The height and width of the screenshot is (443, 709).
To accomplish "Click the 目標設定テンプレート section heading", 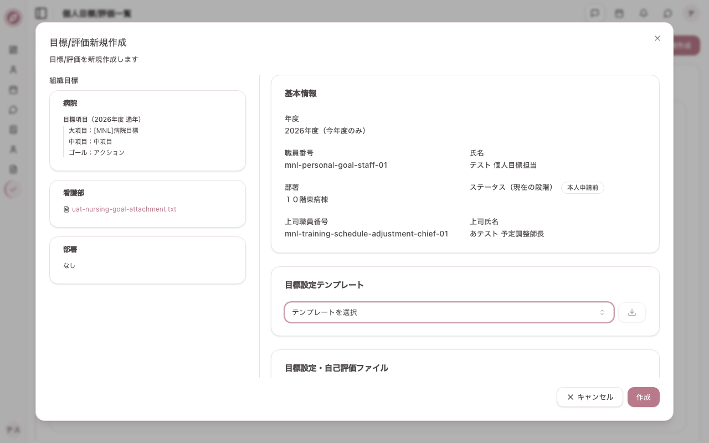I will (324, 285).
